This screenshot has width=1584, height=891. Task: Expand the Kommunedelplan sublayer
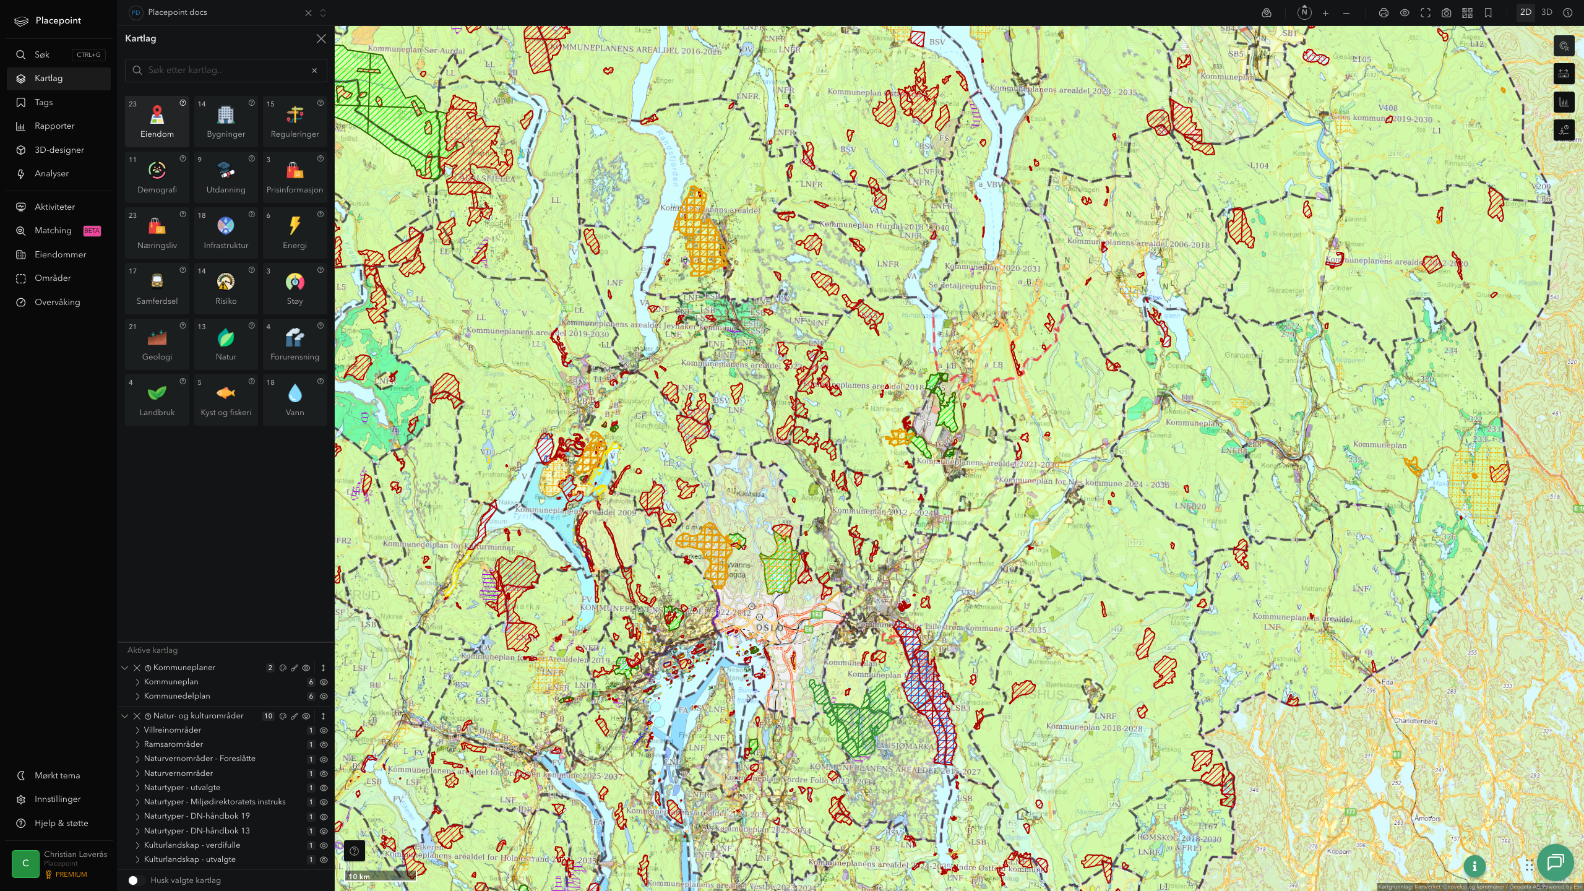click(x=137, y=697)
